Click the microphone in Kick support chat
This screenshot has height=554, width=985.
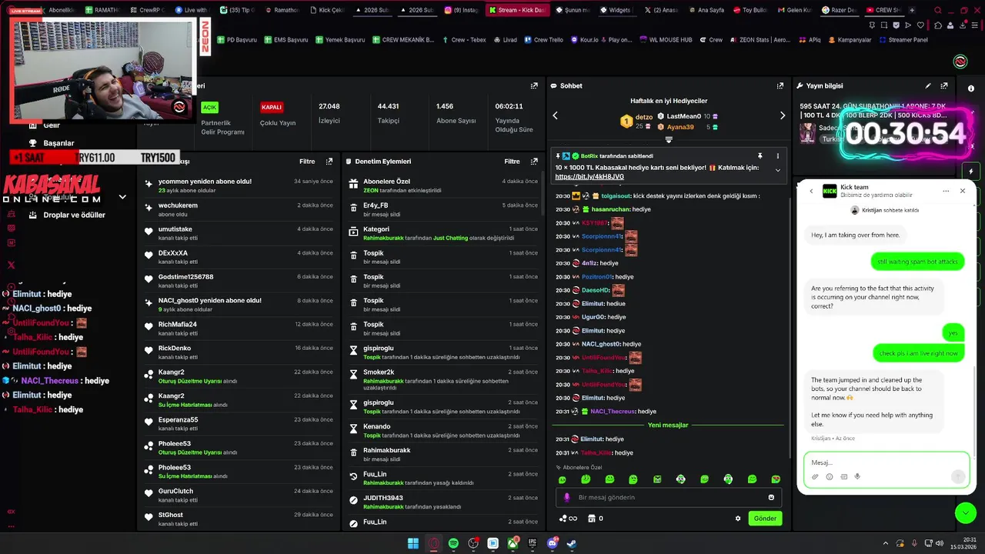click(x=857, y=476)
